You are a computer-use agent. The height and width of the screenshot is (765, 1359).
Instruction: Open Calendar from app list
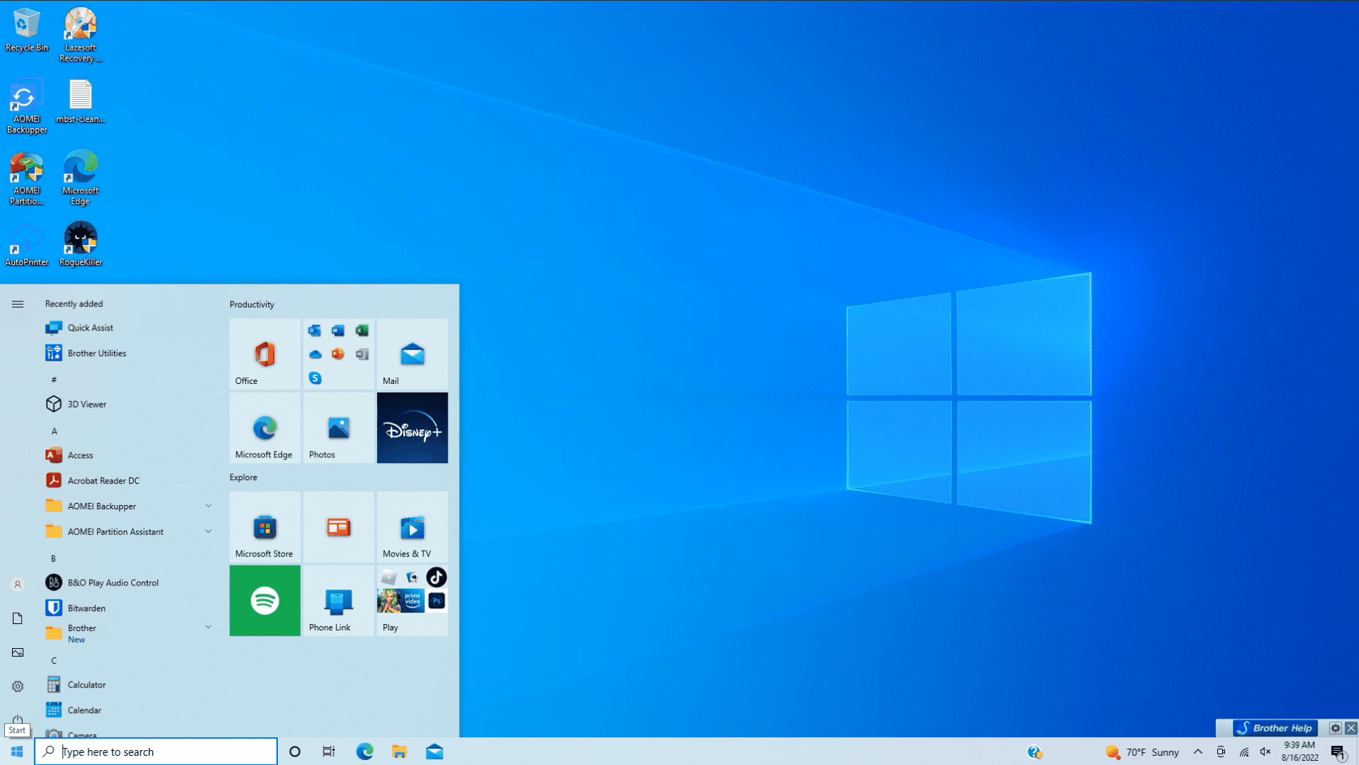[x=128, y=710]
